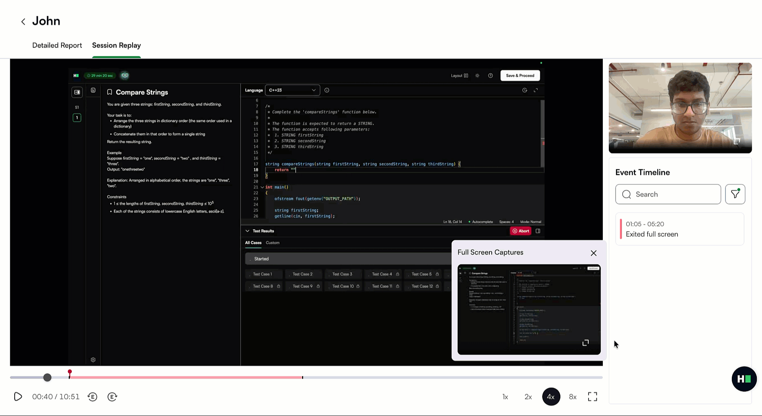Open the Event Timeline filter
762x416 pixels.
(x=735, y=194)
